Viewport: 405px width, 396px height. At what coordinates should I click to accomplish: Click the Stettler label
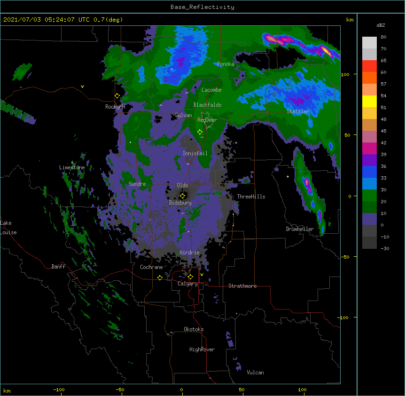point(297,111)
